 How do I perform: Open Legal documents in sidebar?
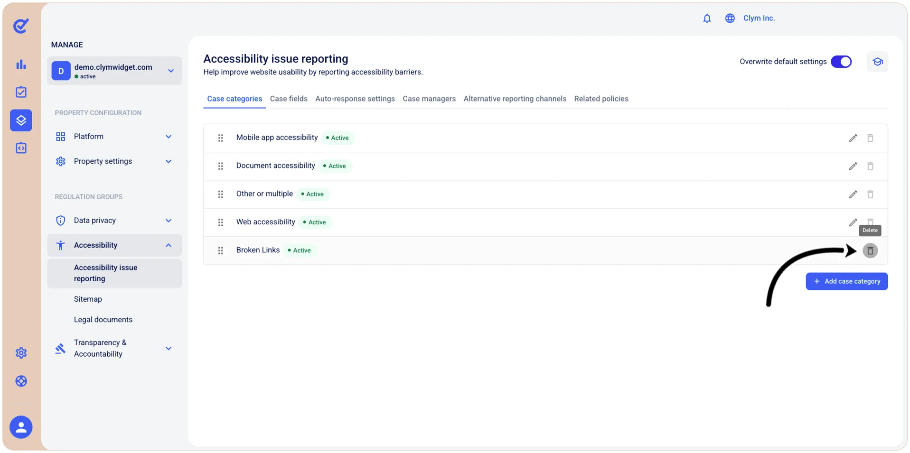[103, 320]
